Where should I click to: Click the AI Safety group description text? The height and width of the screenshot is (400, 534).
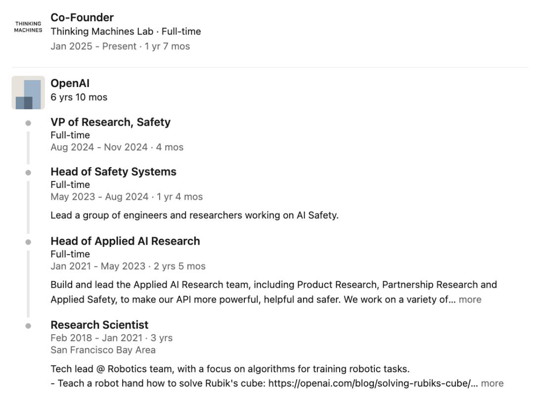coord(194,215)
